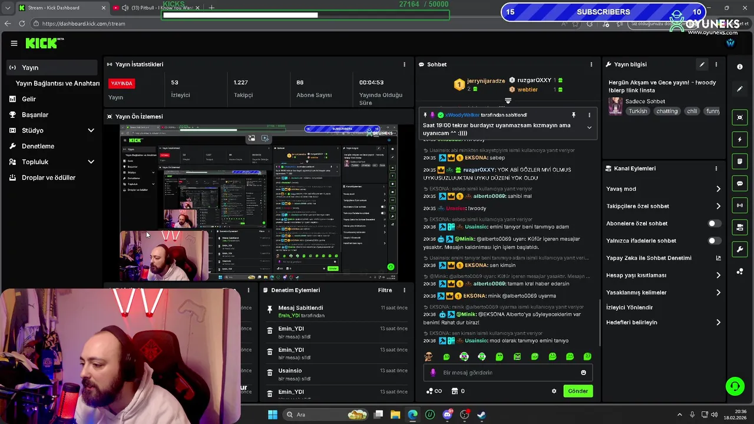
Task: Toggle the preview capture icon in right rail
Action: pos(740,117)
